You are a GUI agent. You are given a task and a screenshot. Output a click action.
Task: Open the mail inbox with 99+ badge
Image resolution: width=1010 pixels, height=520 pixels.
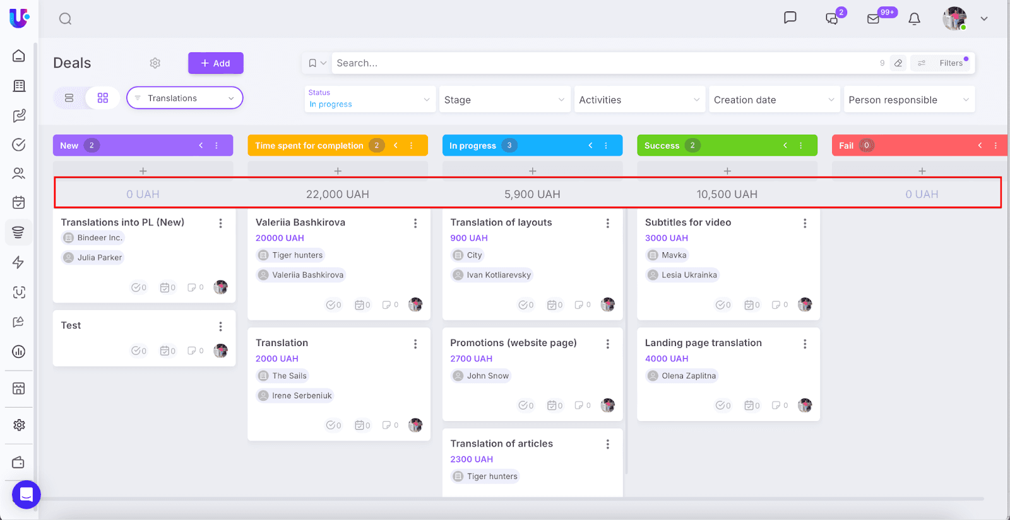(874, 19)
